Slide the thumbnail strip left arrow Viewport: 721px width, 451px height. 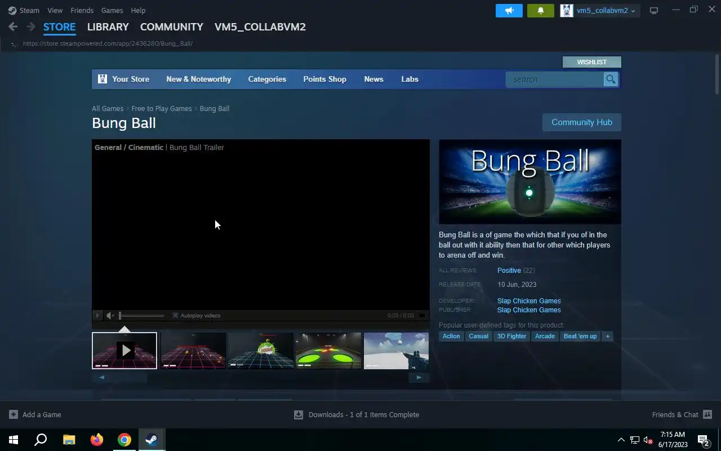pyautogui.click(x=102, y=378)
